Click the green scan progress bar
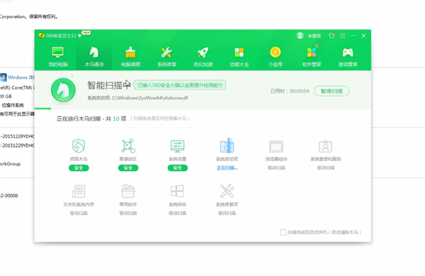The height and width of the screenshot is (276, 425). (42, 109)
